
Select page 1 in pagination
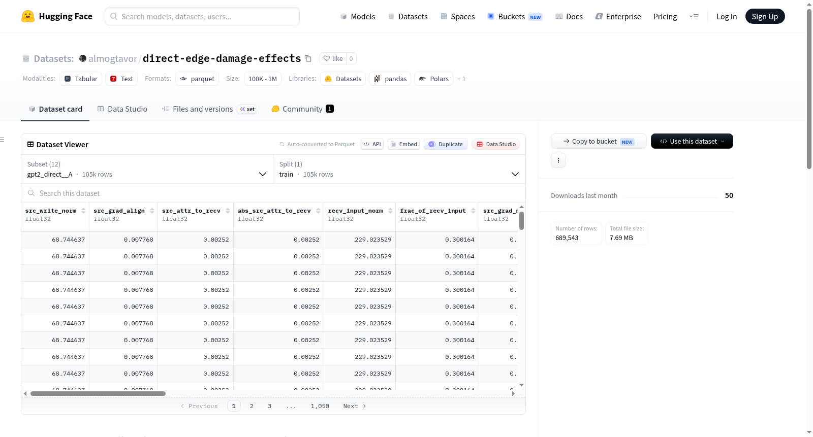pos(234,406)
